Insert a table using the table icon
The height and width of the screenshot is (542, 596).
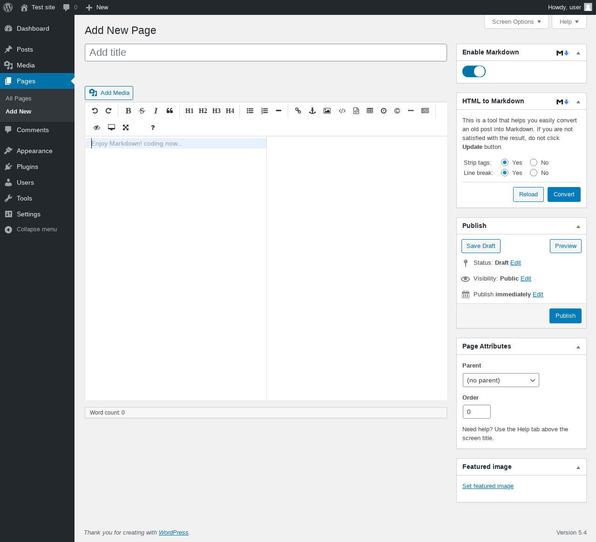click(x=370, y=111)
